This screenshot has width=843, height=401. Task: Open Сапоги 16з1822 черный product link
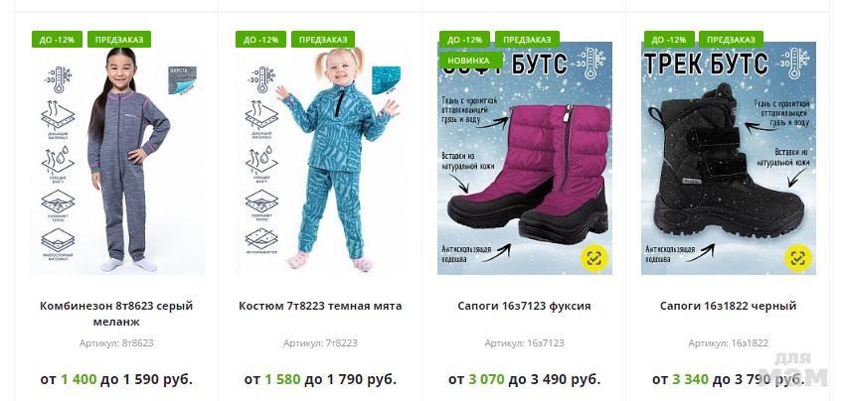point(728,306)
